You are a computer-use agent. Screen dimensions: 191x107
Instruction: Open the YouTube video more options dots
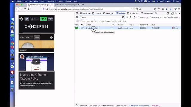point(50,57)
